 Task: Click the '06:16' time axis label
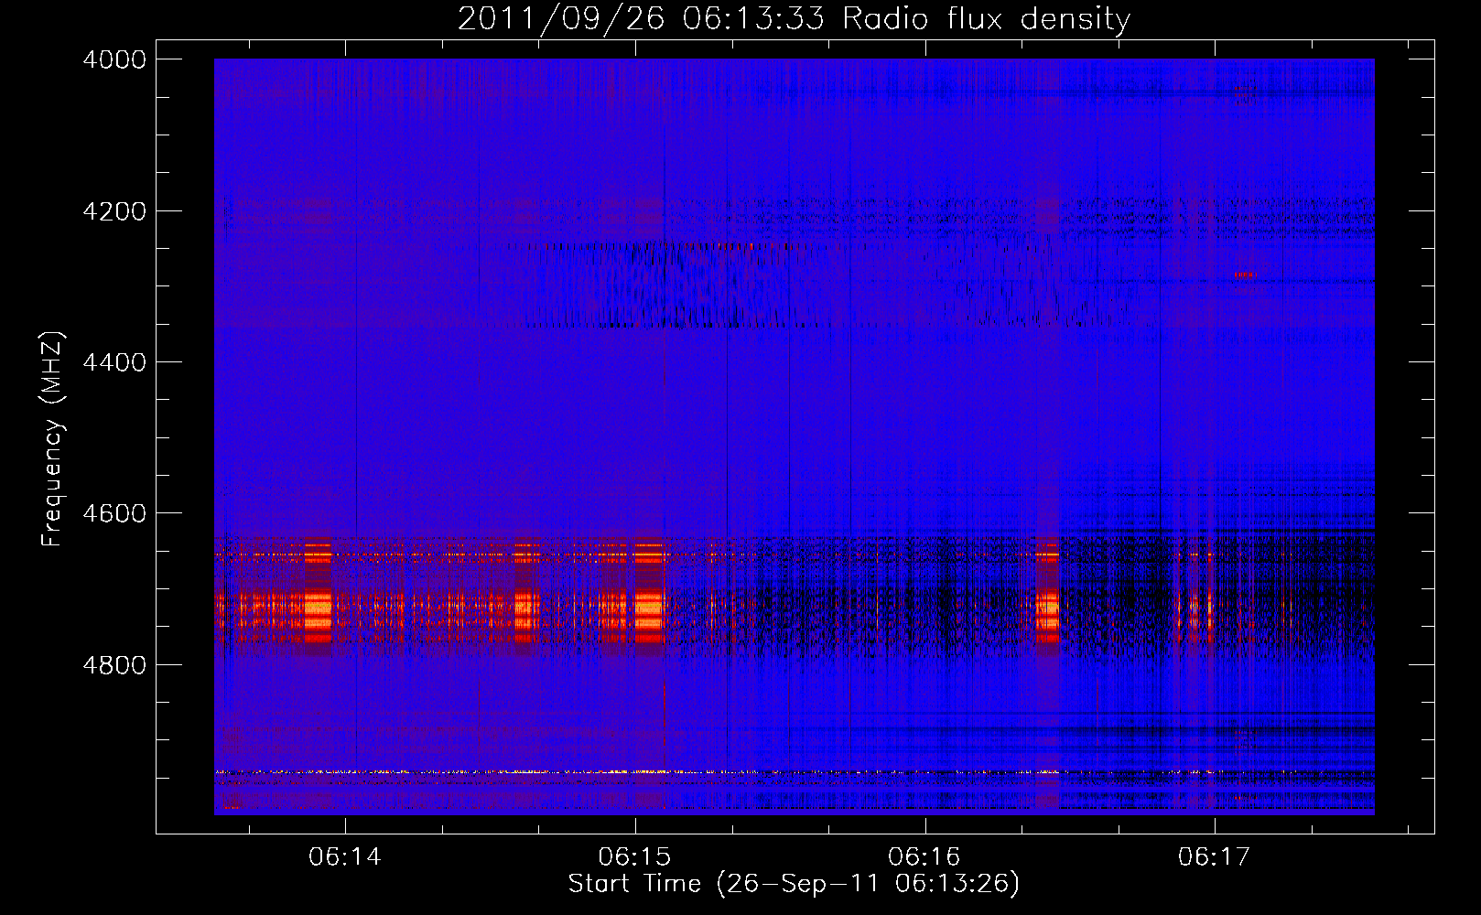tap(924, 857)
